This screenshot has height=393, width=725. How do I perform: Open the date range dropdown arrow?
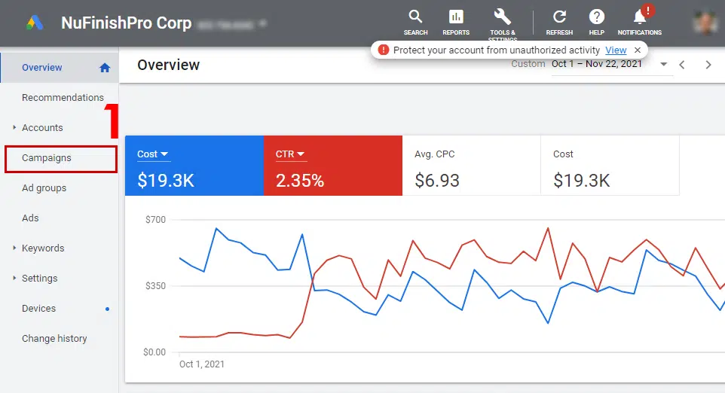pyautogui.click(x=663, y=64)
